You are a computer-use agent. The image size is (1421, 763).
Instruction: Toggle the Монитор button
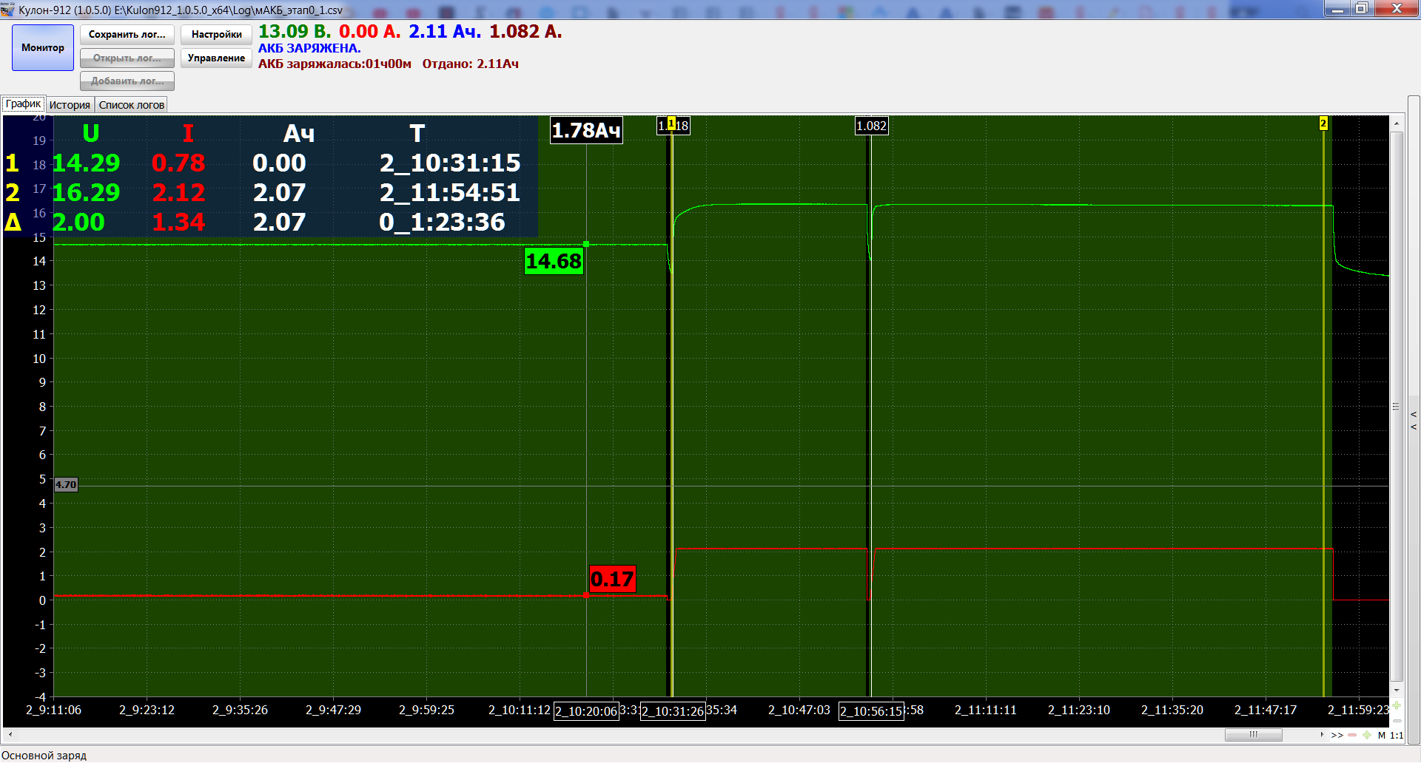click(x=43, y=48)
